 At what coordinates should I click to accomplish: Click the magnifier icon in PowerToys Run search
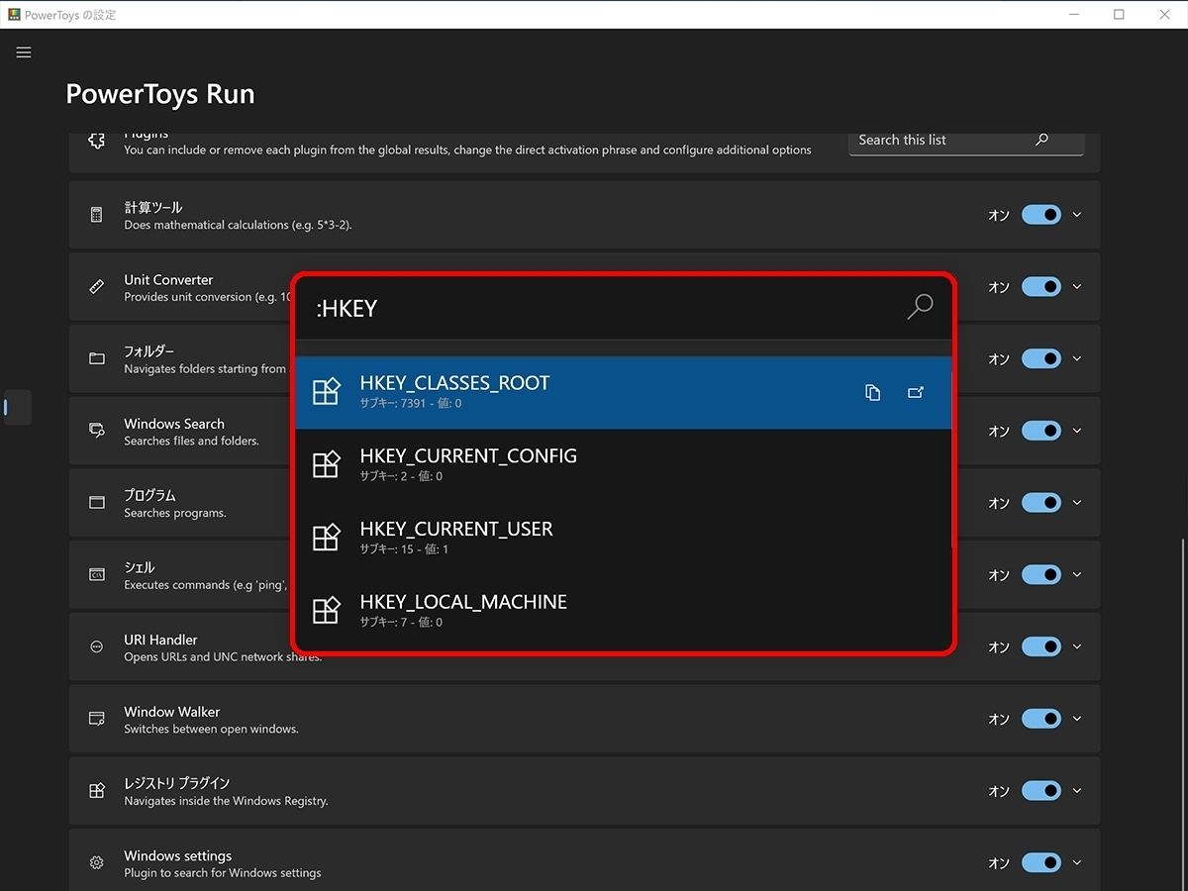click(920, 307)
